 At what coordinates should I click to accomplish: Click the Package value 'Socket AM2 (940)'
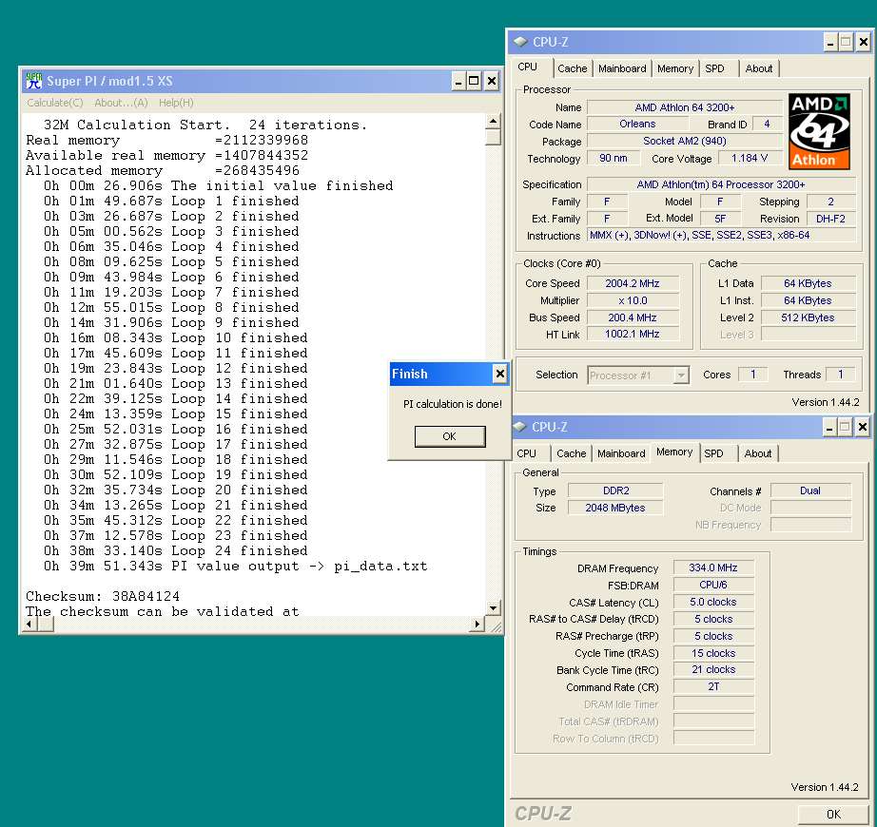click(685, 142)
